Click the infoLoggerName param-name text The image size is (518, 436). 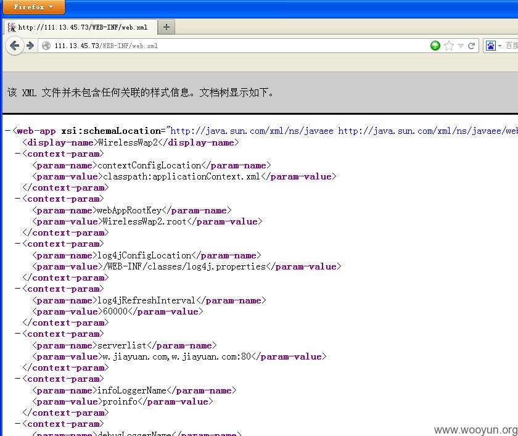[132, 390]
